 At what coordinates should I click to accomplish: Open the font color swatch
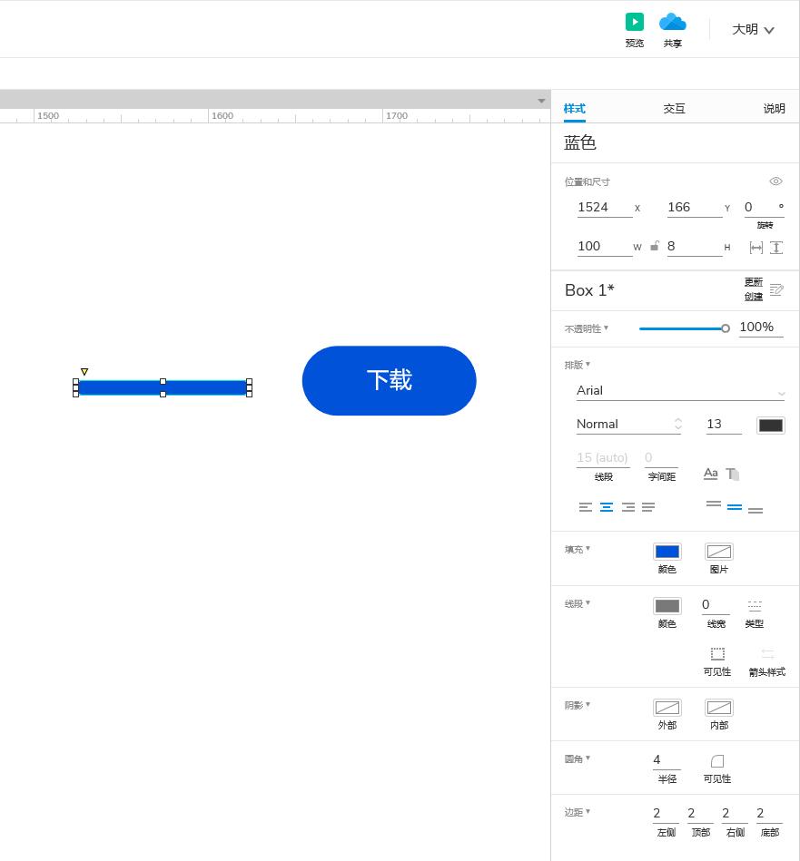tap(770, 426)
